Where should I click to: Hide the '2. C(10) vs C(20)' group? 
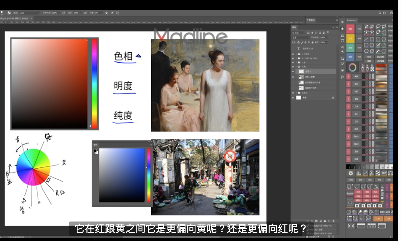click(293, 58)
